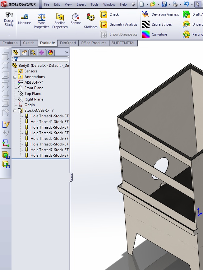The width and height of the screenshot is (203, 270).
Task: Click the Select cursor tool
Action: (197, 4)
